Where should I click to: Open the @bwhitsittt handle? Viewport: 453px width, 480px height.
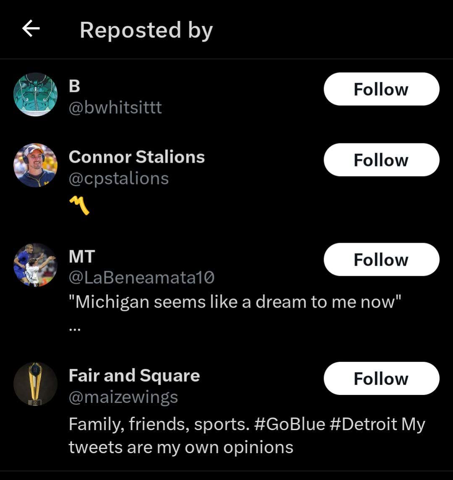coord(115,108)
